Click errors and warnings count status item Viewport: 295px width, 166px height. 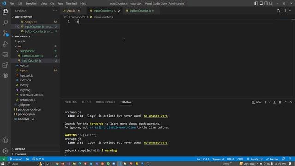(38, 159)
